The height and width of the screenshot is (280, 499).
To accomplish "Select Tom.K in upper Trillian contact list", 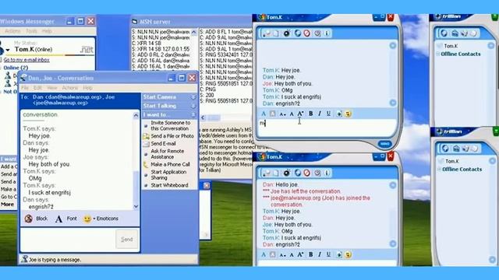I will pyautogui.click(x=451, y=46).
